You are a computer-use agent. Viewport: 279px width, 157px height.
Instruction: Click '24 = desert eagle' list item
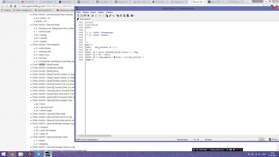click(x=44, y=110)
